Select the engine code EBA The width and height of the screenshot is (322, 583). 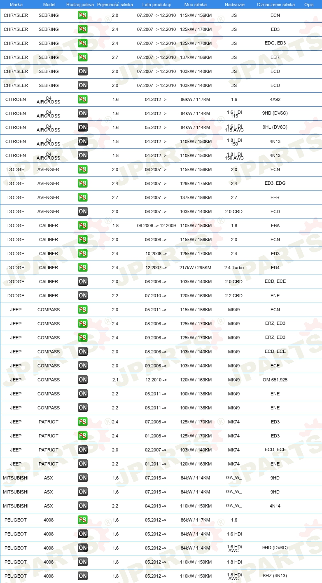click(x=275, y=226)
